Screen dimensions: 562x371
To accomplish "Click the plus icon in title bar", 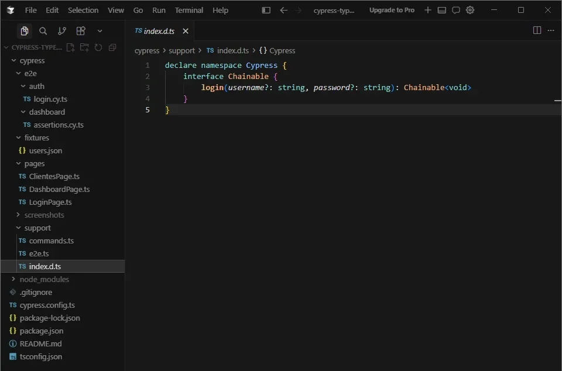I will coord(427,11).
